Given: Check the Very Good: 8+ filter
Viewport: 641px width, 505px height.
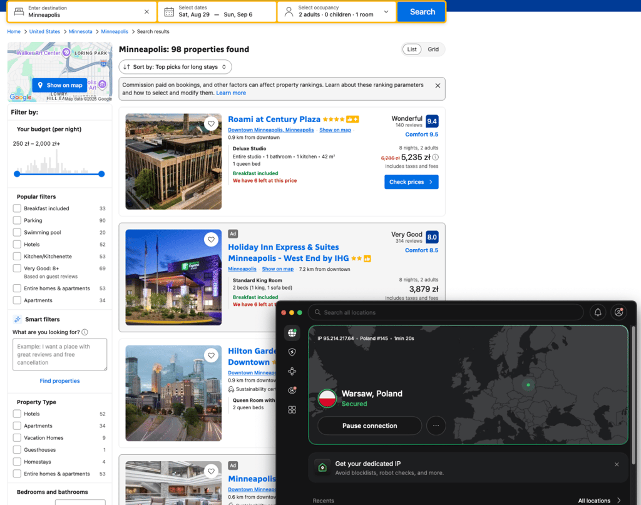Looking at the screenshot, I should tap(17, 268).
